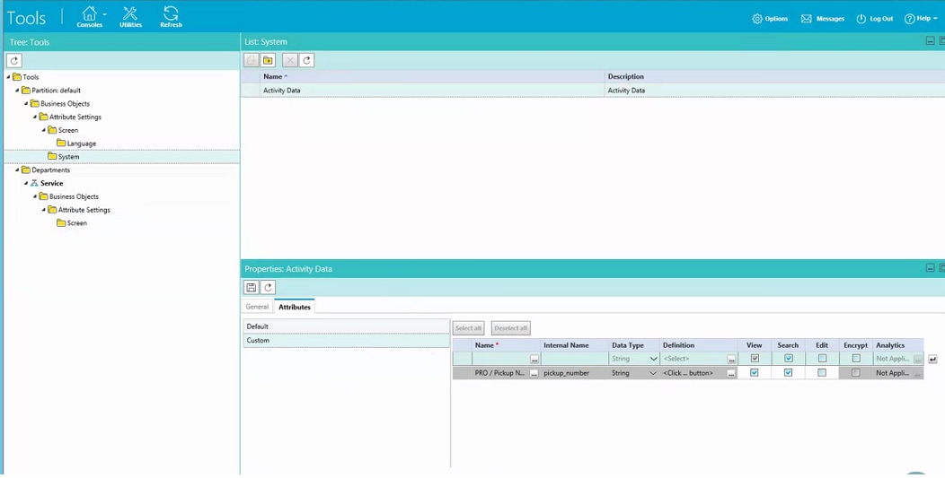Screen dimensions: 945x478
Task: Minimize the List: System panel
Action: click(x=930, y=41)
